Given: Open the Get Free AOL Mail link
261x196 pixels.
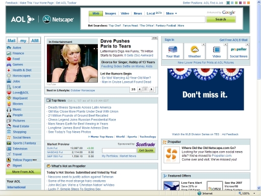Looking at the screenshot, I should pyautogui.click(x=233, y=40).
